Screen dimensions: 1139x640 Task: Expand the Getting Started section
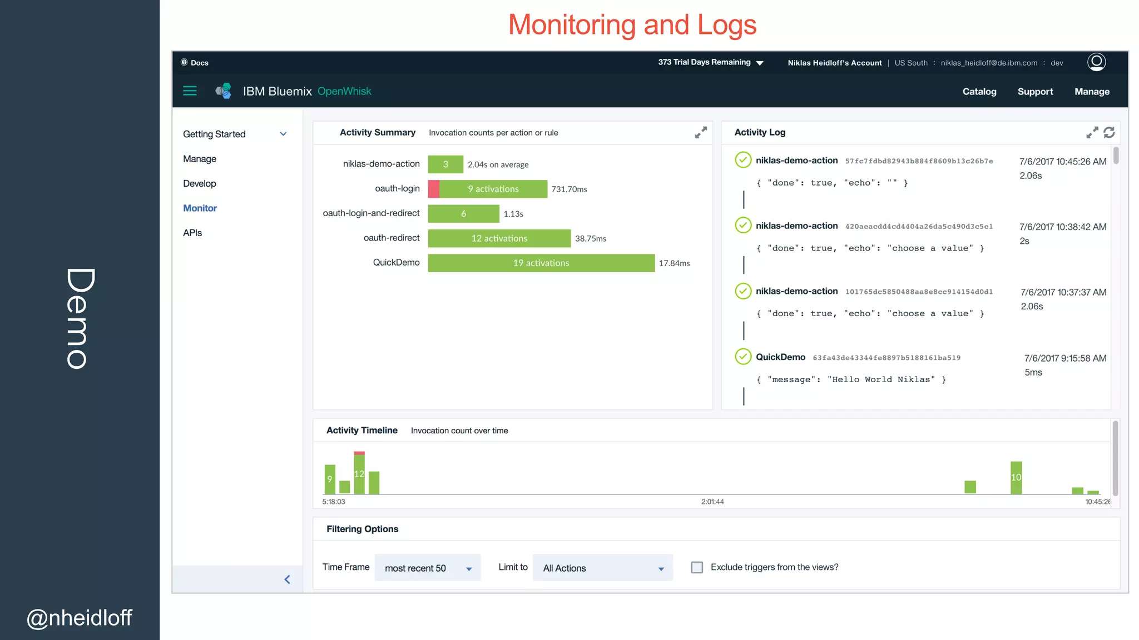(283, 134)
